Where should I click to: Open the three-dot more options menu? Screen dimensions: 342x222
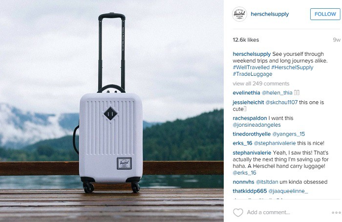click(336, 212)
